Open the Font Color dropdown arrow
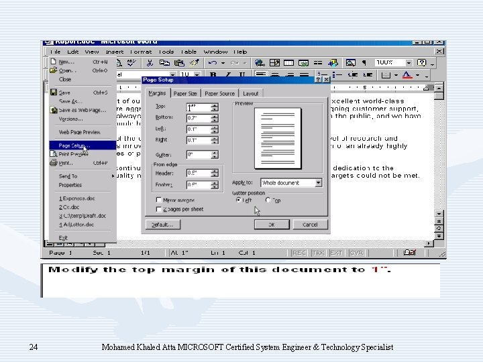 (417, 75)
